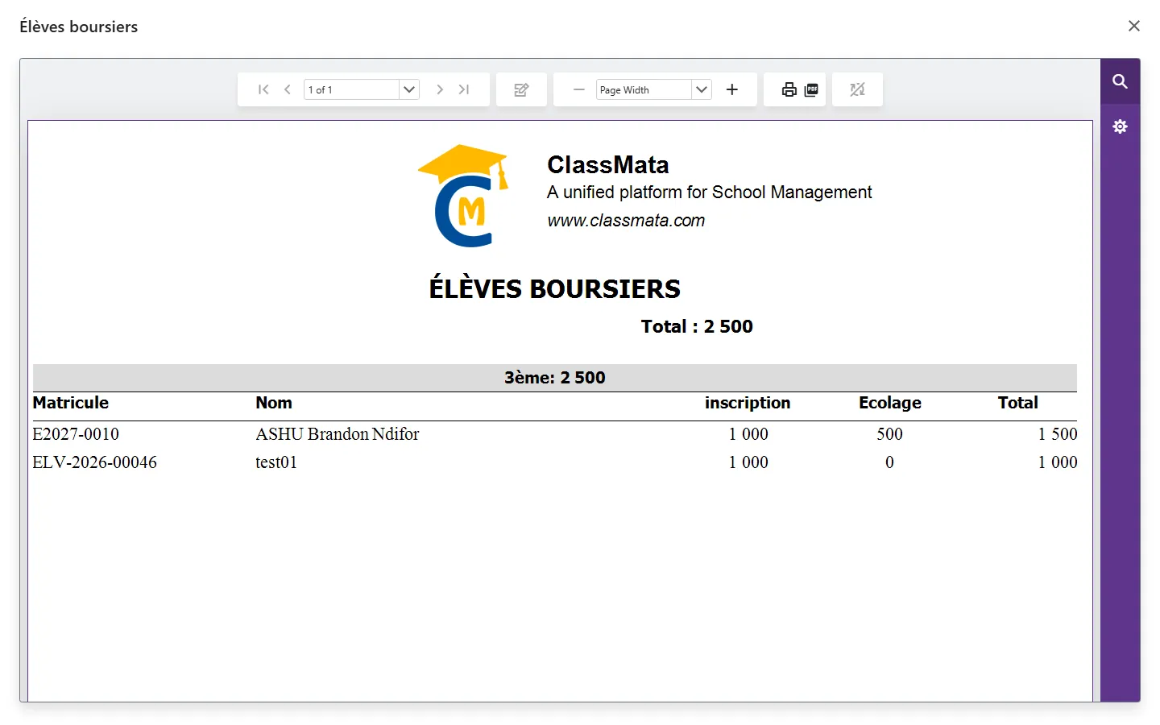Click the 'Total' column header
Viewport: 1160px width, 725px height.
pyautogui.click(x=1018, y=403)
